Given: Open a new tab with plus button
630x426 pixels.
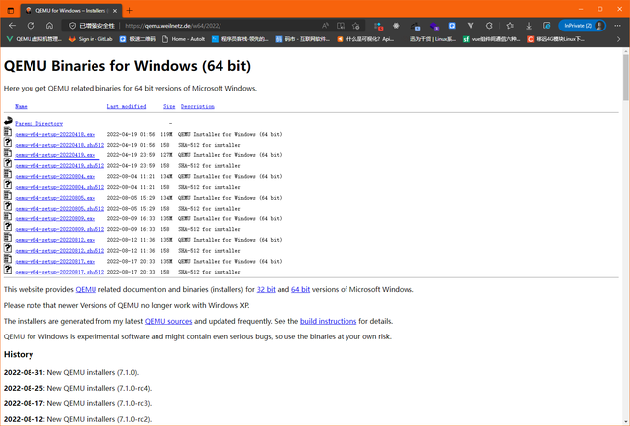Looking at the screenshot, I should coord(129,11).
